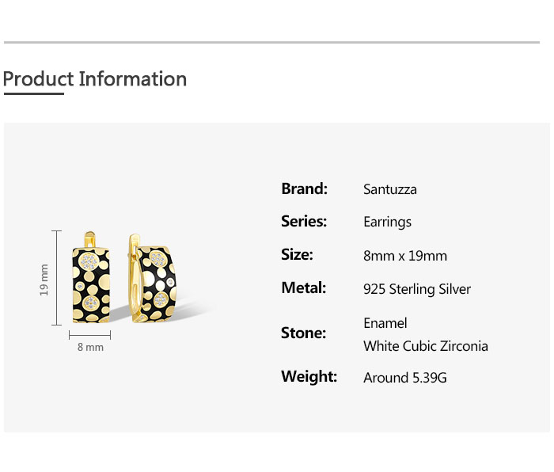
Task: Select the 19 mm height label
Action: 44,280
